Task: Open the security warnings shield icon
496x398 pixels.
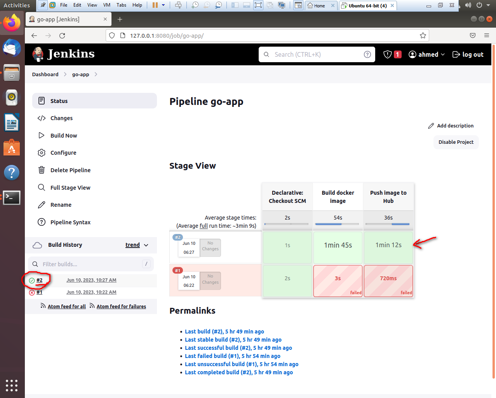Action: 387,54
